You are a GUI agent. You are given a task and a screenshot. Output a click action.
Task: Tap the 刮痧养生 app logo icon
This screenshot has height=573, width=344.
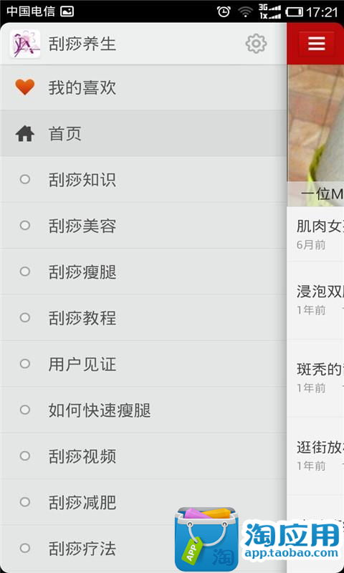pos(25,44)
